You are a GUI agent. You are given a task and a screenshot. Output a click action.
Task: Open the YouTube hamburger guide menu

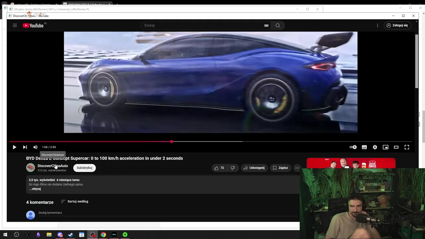pyautogui.click(x=15, y=25)
